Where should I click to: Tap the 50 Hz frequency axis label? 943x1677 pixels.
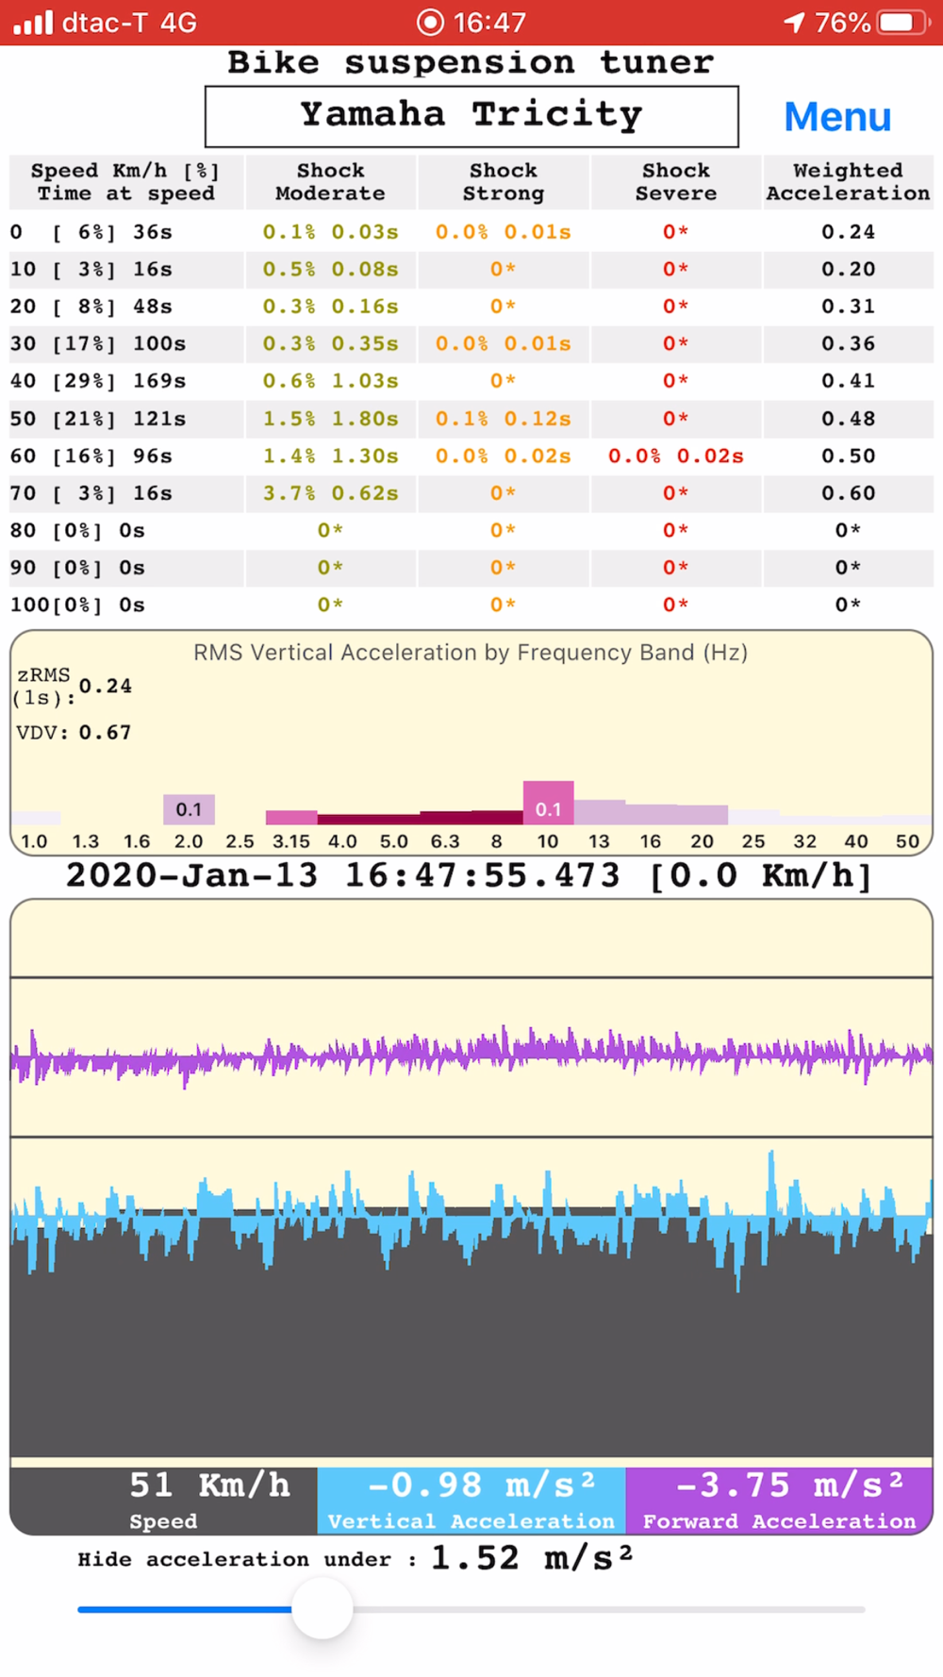click(907, 841)
